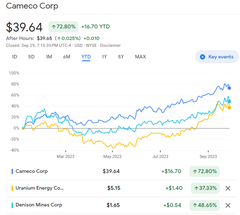240x215 pixels.
Task: Open the 5Y chart range
Action: 121,57
